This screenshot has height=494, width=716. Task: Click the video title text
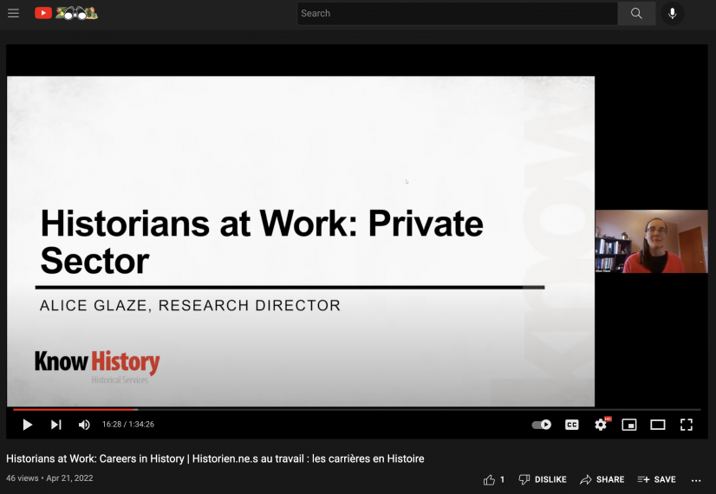click(x=215, y=458)
